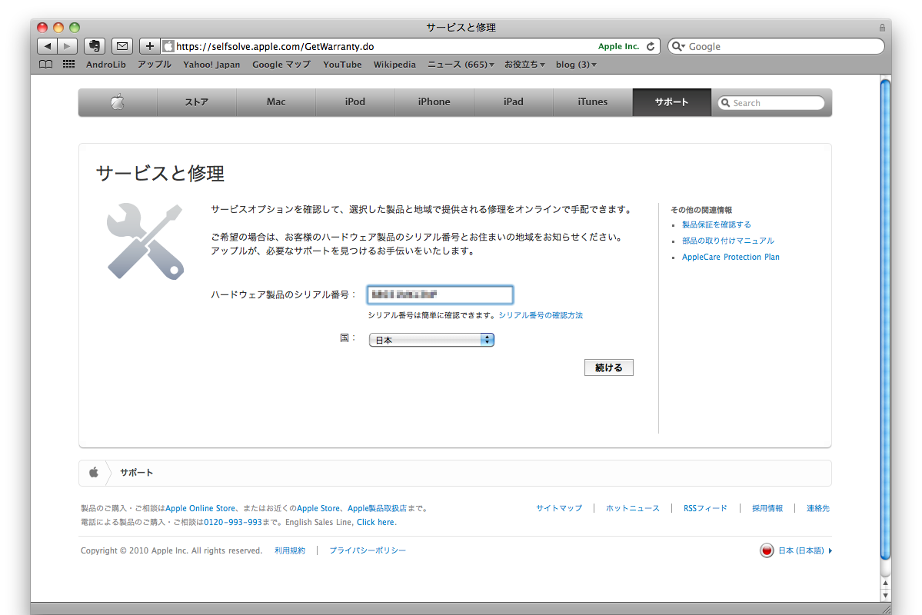The height and width of the screenshot is (615, 922).
Task: Open the Top Sites grid icon
Action: click(68, 64)
